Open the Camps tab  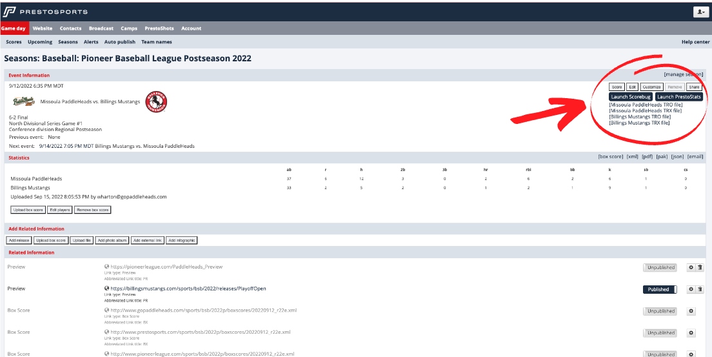coord(129,28)
